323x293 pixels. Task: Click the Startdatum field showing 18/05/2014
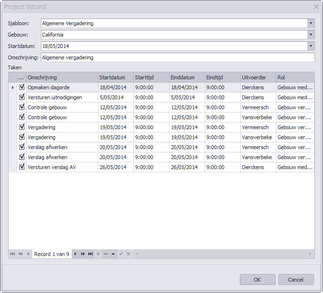pyautogui.click(x=174, y=46)
